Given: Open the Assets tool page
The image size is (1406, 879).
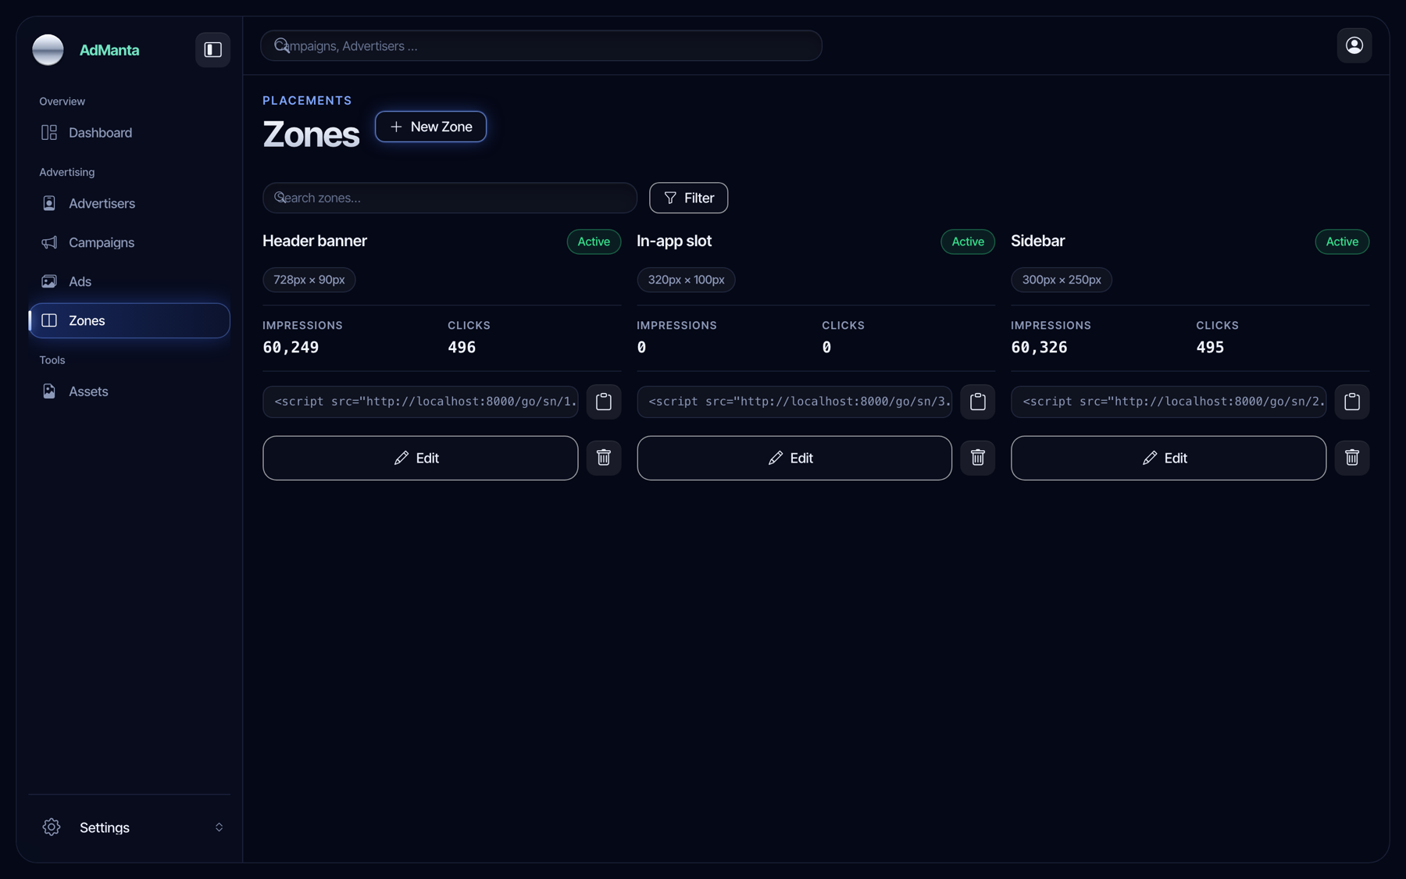Looking at the screenshot, I should (x=130, y=391).
